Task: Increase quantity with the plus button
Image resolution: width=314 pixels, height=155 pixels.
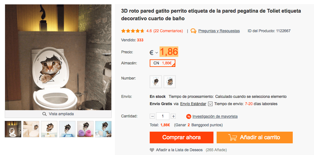Action: pyautogui.click(x=173, y=116)
